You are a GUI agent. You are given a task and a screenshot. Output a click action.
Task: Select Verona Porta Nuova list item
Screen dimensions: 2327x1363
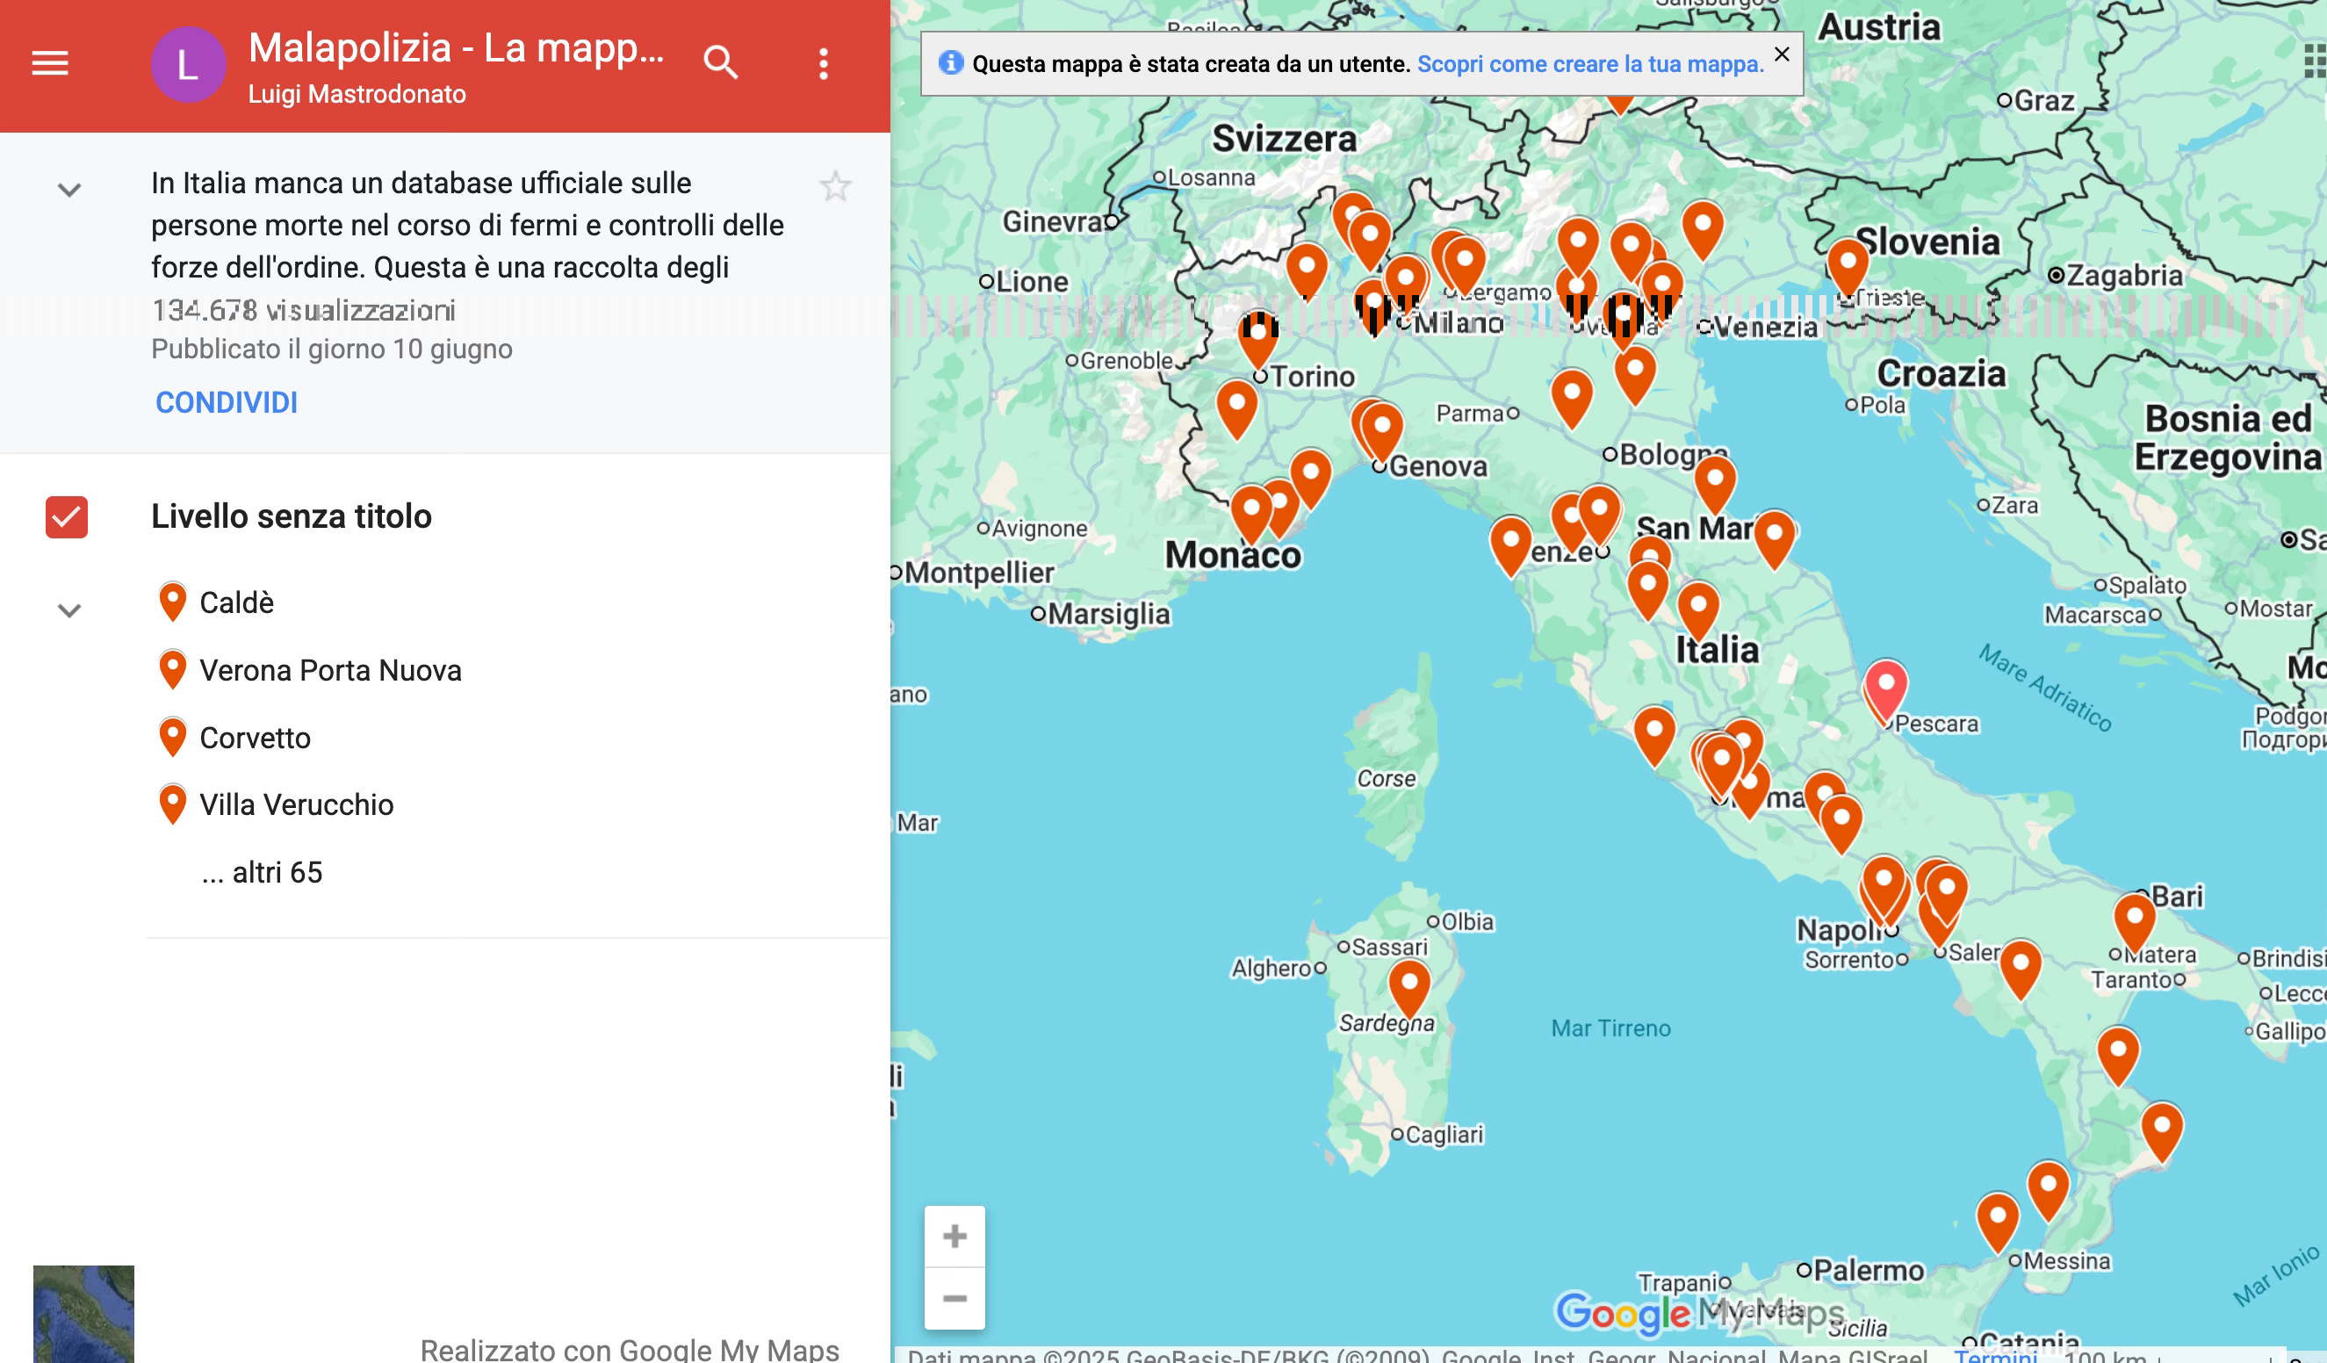pyautogui.click(x=329, y=670)
